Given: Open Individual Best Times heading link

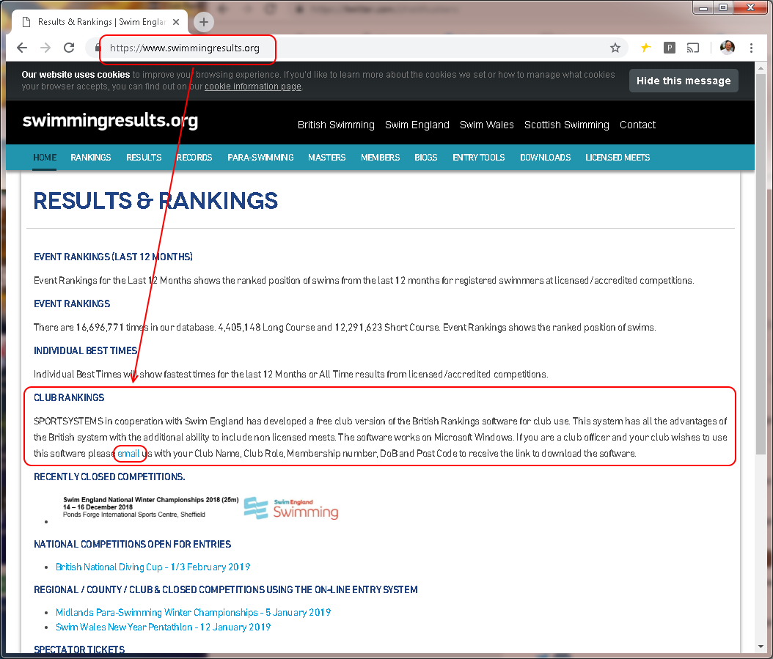Looking at the screenshot, I should (x=85, y=350).
